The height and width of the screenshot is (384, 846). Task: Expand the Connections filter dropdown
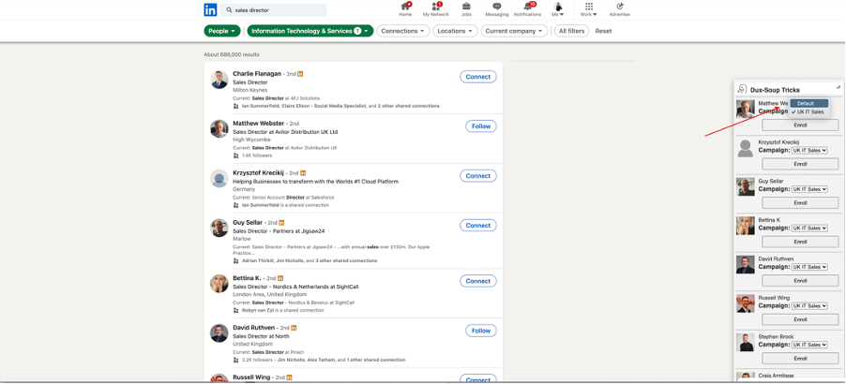click(x=403, y=31)
